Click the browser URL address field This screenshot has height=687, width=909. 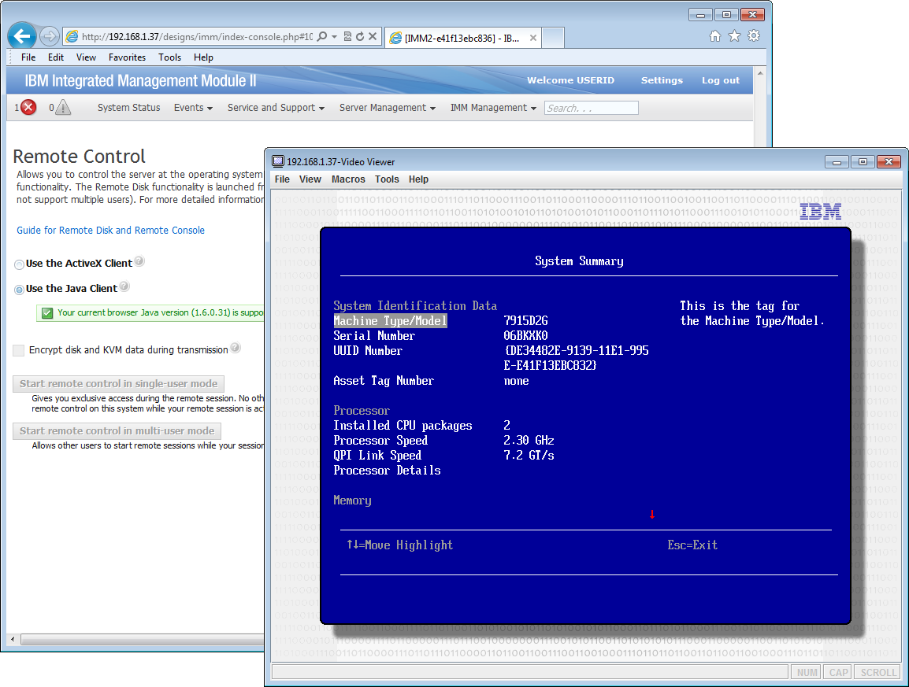(x=196, y=36)
